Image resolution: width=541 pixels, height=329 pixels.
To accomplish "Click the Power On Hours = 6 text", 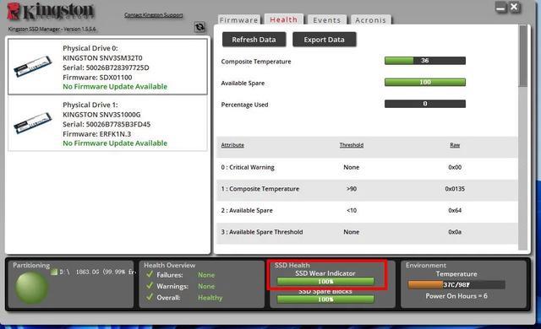I will point(456,296).
